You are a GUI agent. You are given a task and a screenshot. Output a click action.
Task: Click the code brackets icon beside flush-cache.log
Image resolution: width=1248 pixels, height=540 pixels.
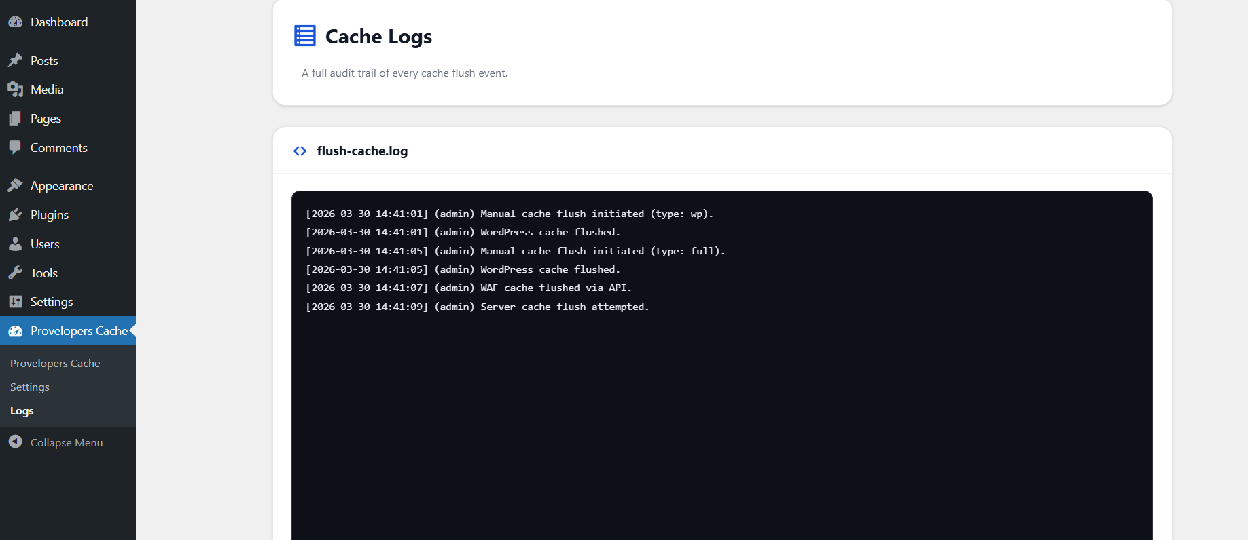click(x=300, y=151)
